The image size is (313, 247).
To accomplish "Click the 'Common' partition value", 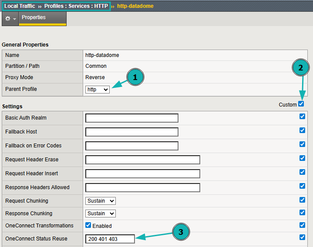I will 96,66.
